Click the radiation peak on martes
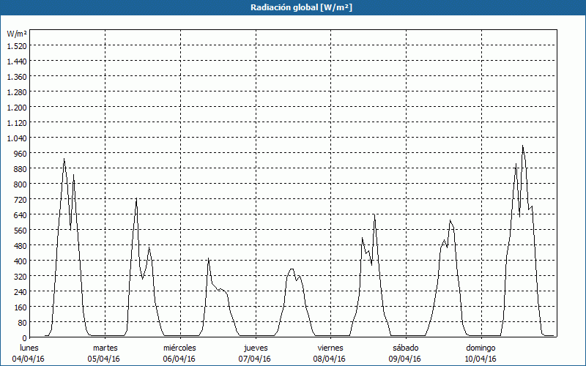586x366 pixels. click(136, 199)
